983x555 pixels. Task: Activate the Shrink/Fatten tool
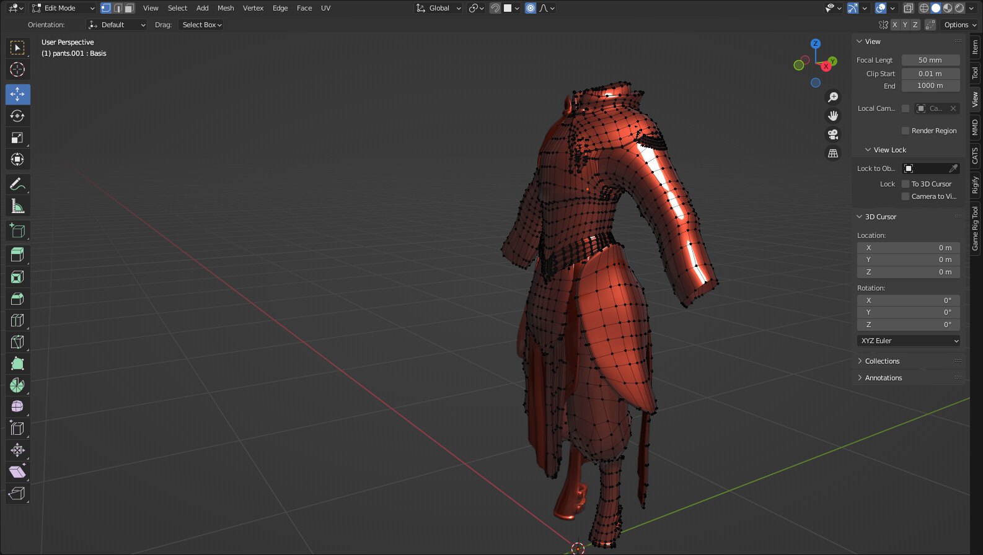(x=17, y=450)
